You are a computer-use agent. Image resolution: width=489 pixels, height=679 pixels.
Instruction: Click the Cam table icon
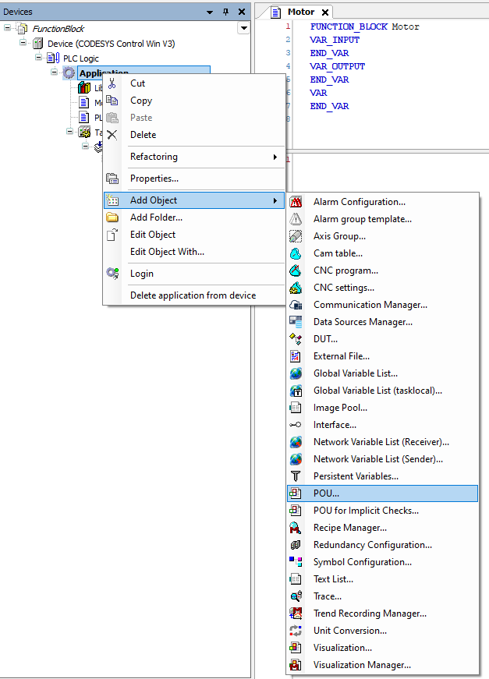pos(296,253)
